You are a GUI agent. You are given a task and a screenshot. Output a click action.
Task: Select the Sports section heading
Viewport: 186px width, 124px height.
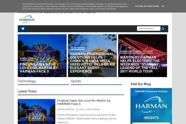tap(76, 81)
